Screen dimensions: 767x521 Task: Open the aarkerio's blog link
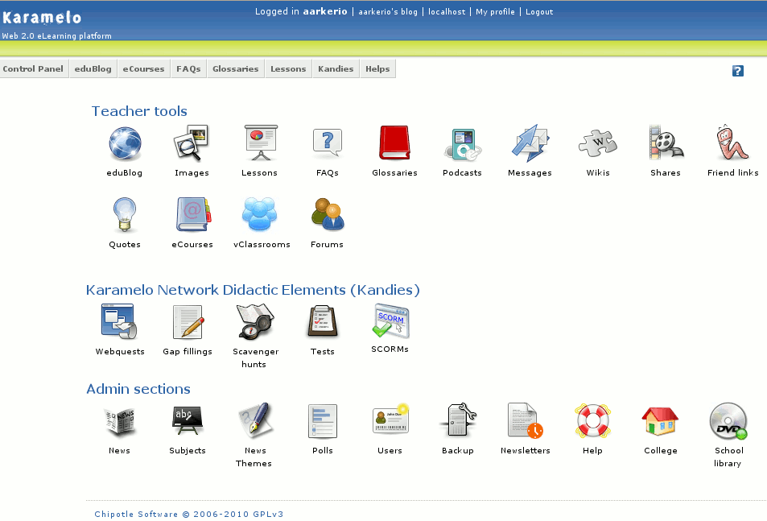[388, 12]
